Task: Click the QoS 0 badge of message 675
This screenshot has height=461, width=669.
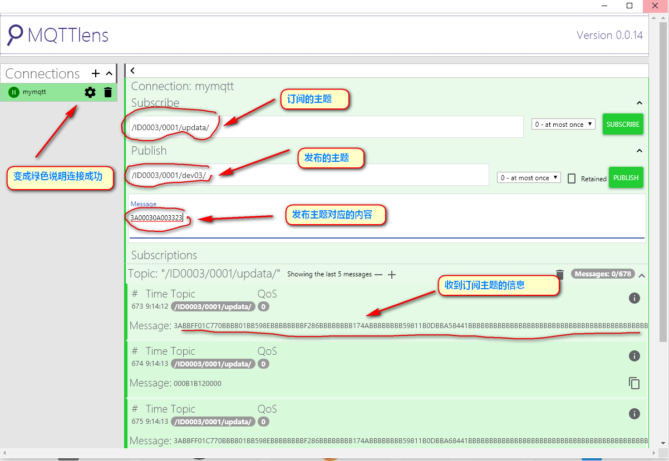Action: pos(263,422)
